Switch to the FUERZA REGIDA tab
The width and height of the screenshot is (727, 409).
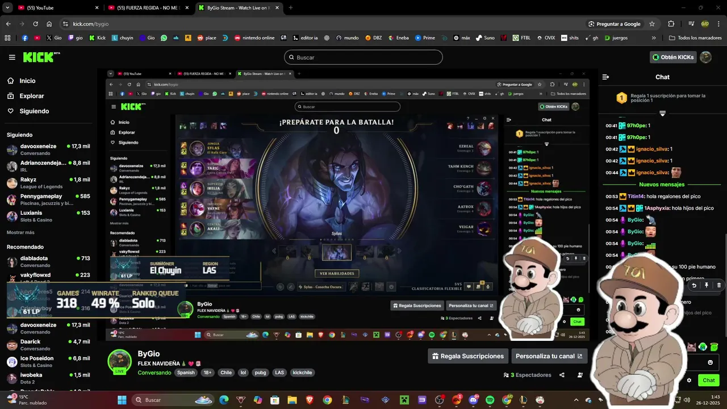click(x=148, y=7)
